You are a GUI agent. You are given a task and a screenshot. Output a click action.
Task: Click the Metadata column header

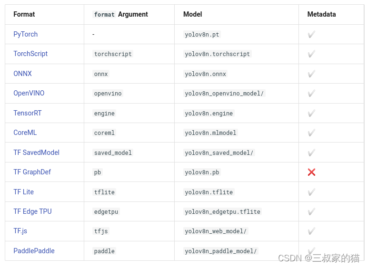pos(321,14)
